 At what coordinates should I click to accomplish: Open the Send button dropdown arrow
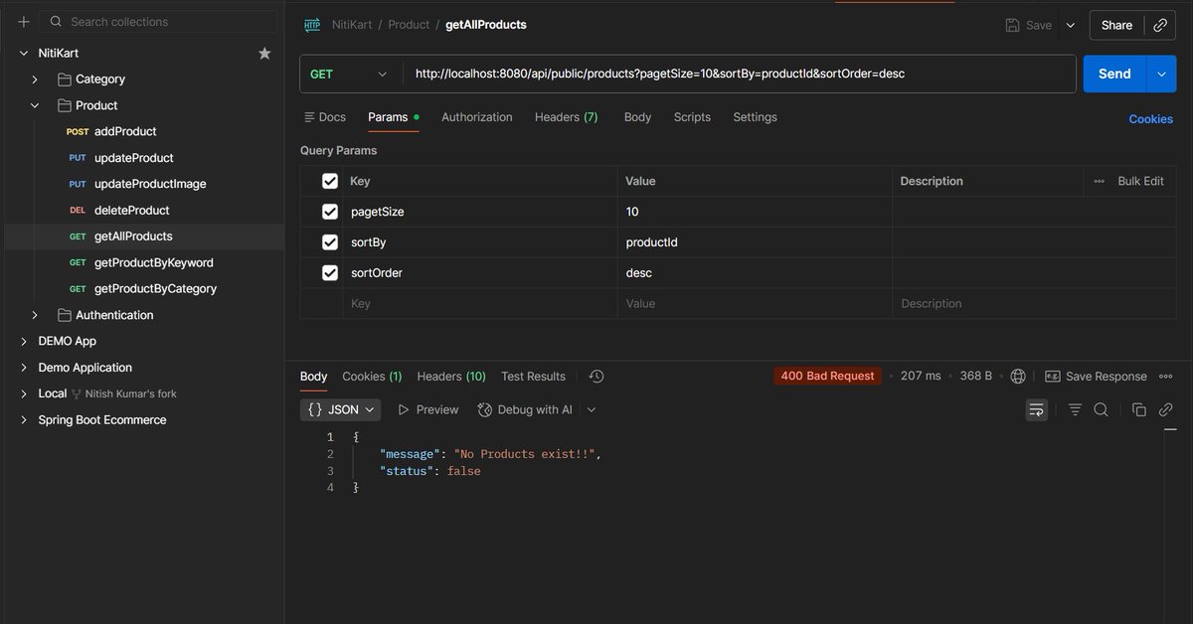(x=1161, y=74)
